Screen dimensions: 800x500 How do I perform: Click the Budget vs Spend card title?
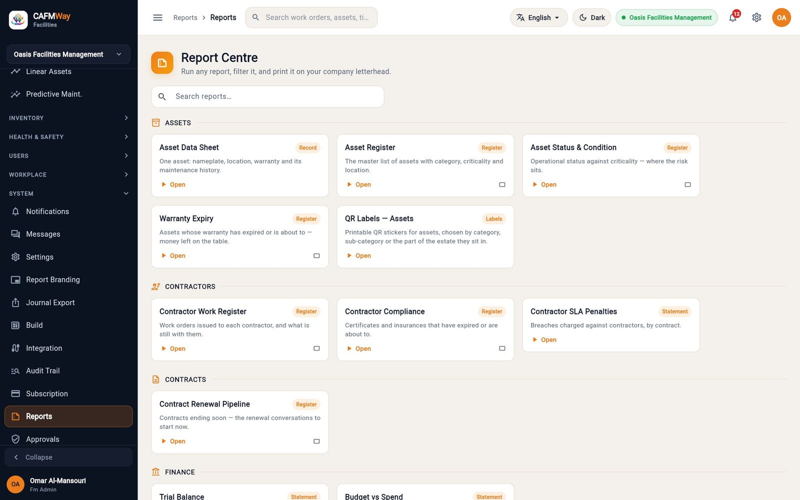(x=373, y=496)
